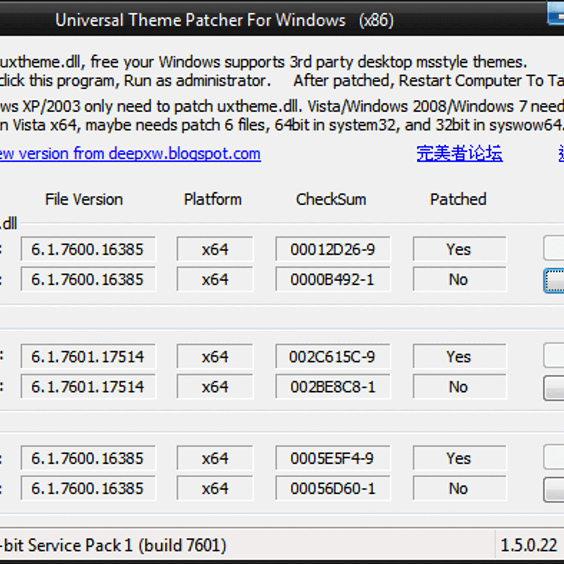The image size is (564, 564).
Task: Click the 1.5.0.22 version in status bar
Action: click(x=529, y=545)
